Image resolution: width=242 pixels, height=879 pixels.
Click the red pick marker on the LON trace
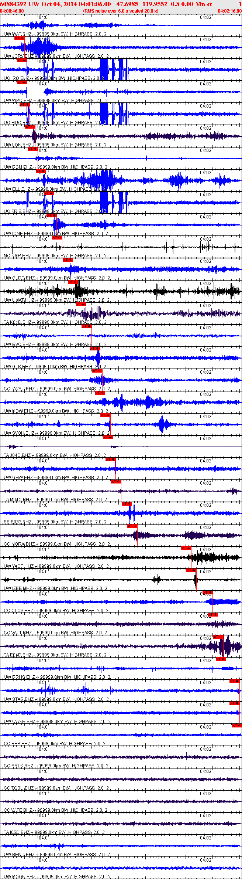pyautogui.click(x=30, y=126)
